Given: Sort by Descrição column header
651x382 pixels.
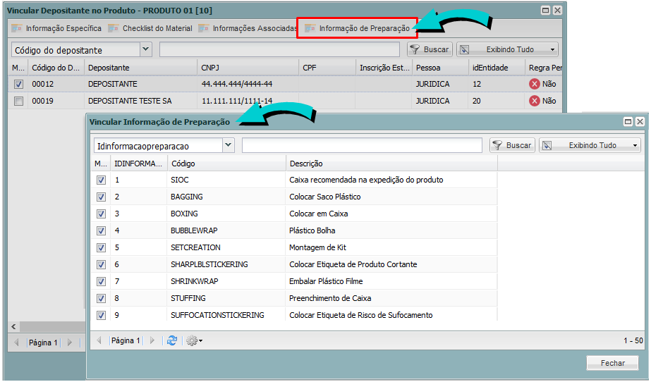Looking at the screenshot, I should tap(391, 164).
